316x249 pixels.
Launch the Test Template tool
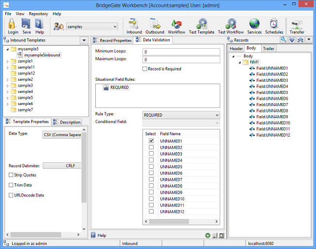pyautogui.click(x=202, y=24)
